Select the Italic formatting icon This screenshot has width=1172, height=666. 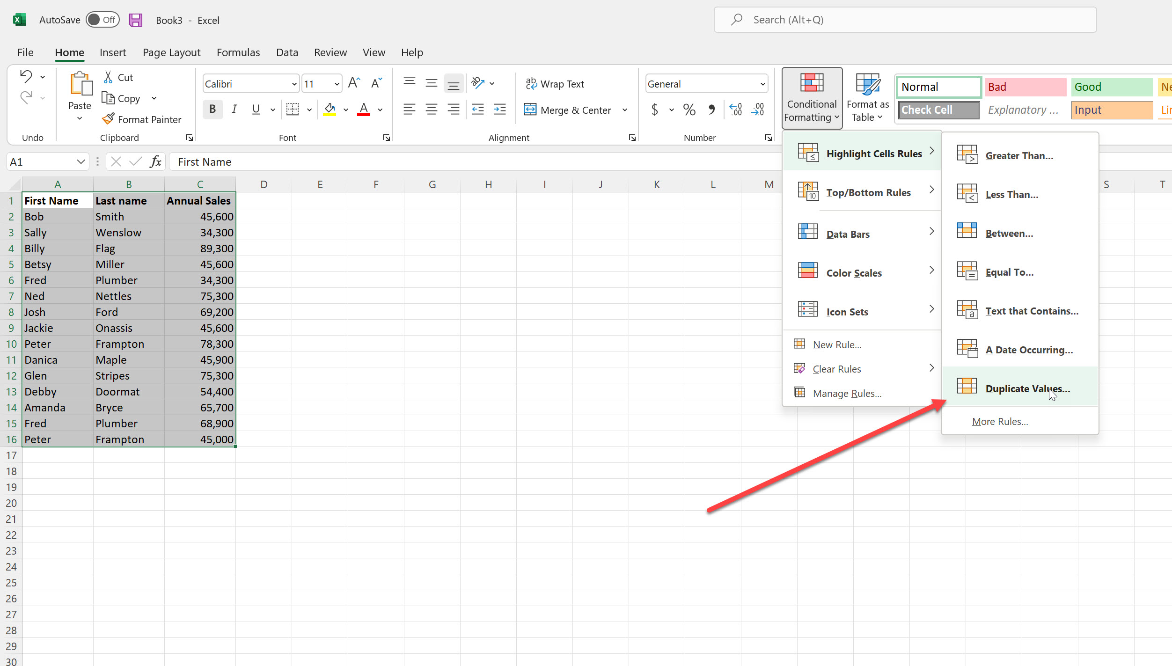234,109
